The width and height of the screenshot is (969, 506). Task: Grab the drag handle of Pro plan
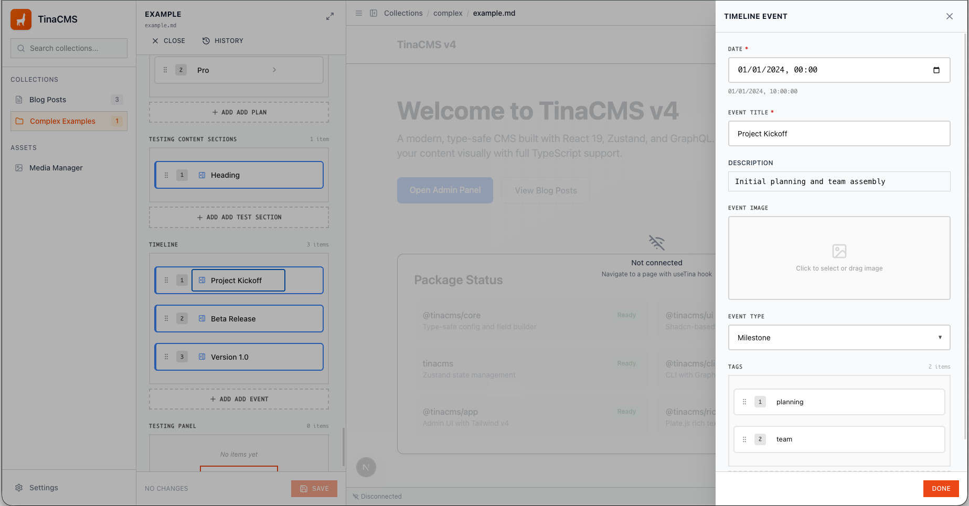coord(165,70)
